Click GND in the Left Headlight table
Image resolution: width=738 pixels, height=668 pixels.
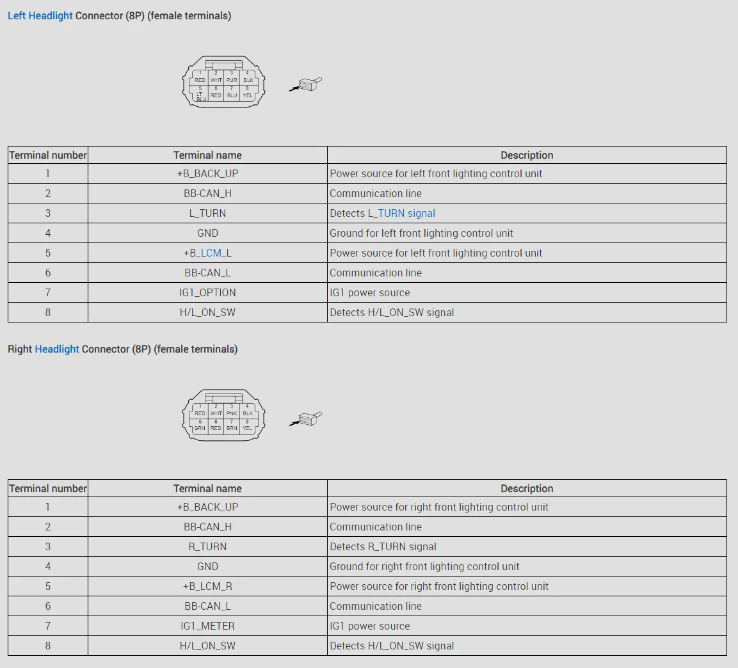click(207, 233)
